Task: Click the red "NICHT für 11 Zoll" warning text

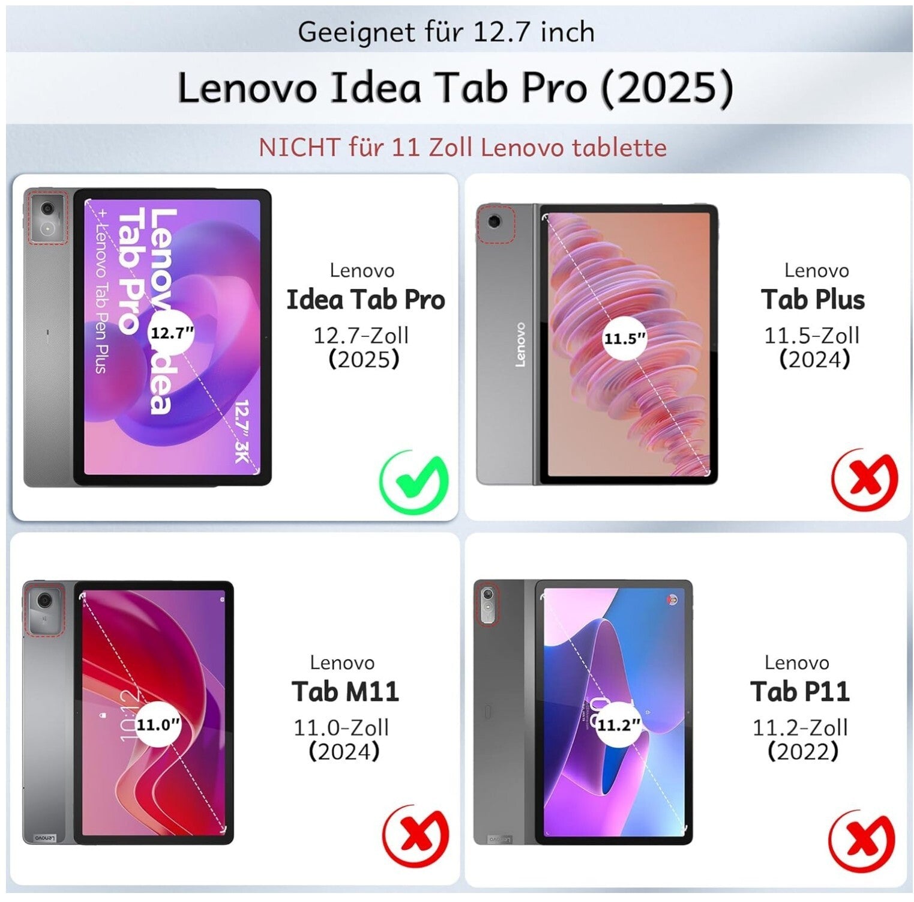Action: point(462,147)
